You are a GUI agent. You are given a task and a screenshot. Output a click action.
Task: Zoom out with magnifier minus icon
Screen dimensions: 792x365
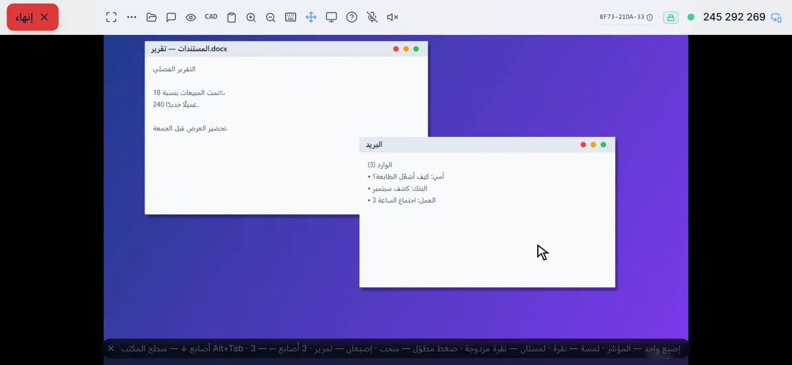coord(271,17)
